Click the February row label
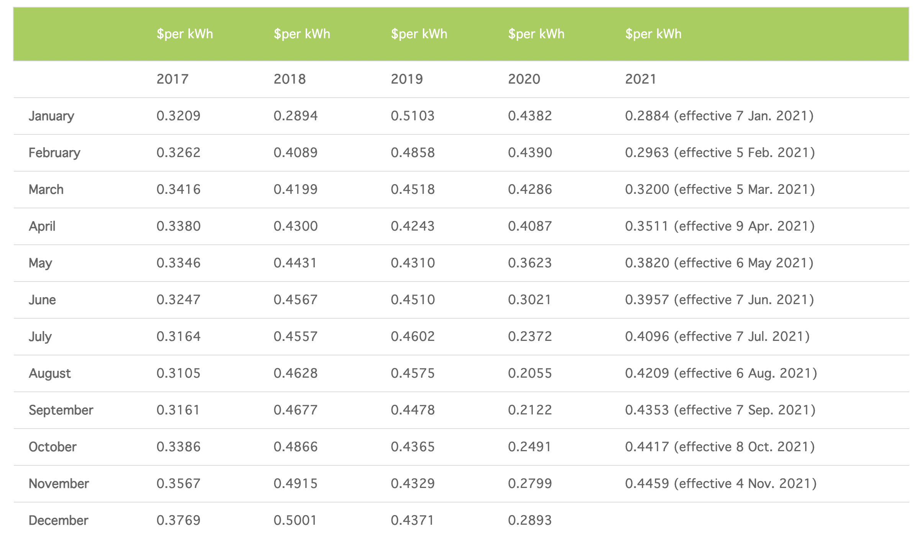The height and width of the screenshot is (537, 920). tap(54, 152)
